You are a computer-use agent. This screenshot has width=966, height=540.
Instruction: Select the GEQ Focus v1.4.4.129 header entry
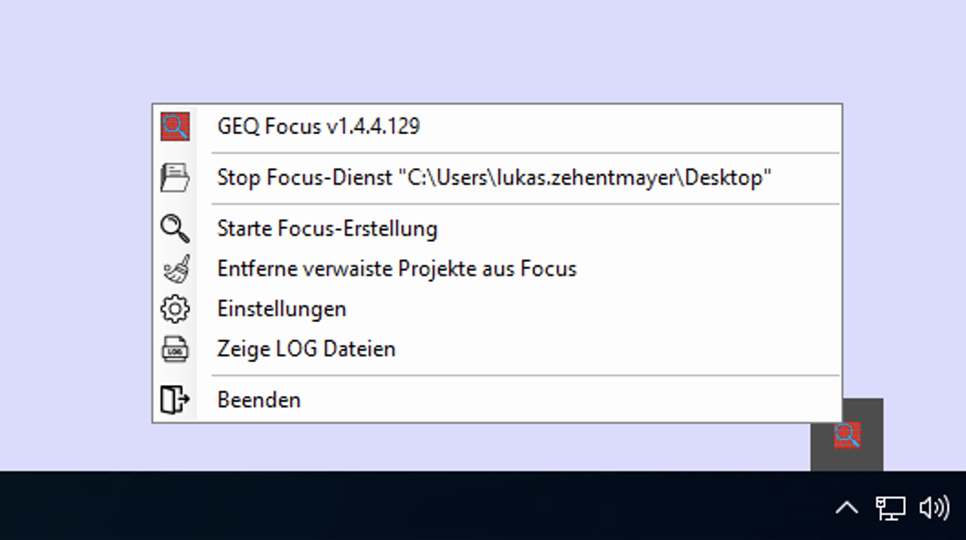[497, 127]
